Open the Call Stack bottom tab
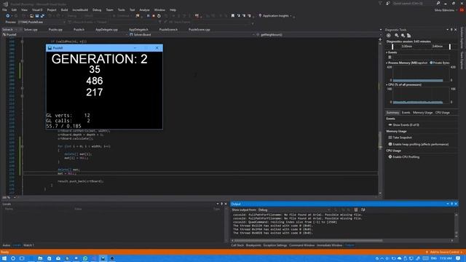This screenshot has width=466, height=262. [x=237, y=245]
